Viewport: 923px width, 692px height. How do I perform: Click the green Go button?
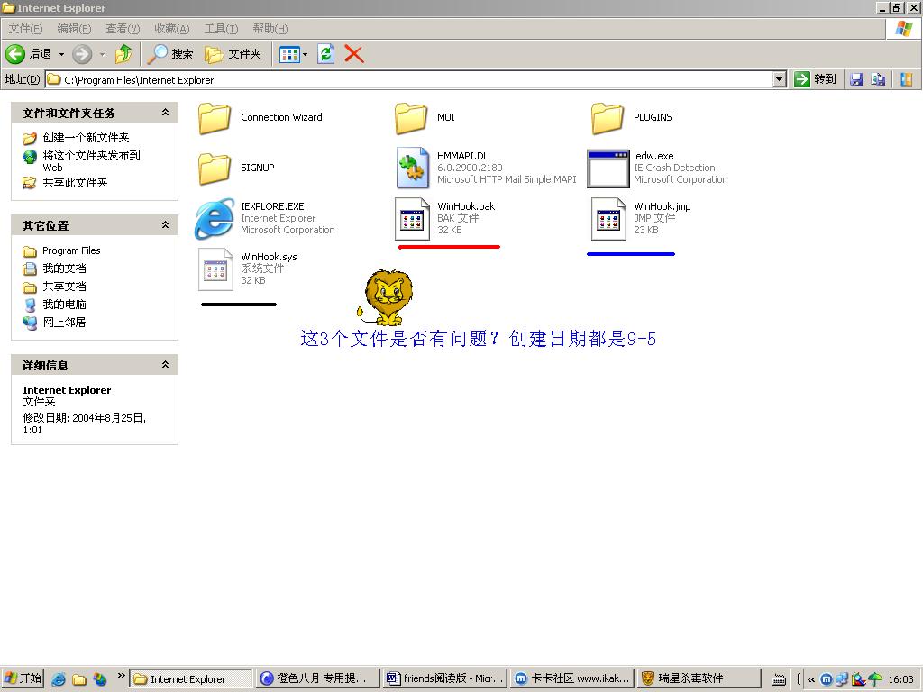point(815,79)
